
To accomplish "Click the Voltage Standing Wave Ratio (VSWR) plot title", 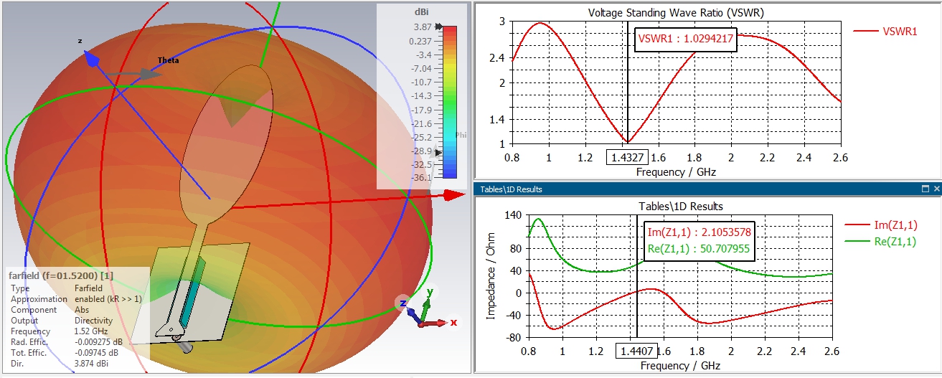I will [x=676, y=13].
